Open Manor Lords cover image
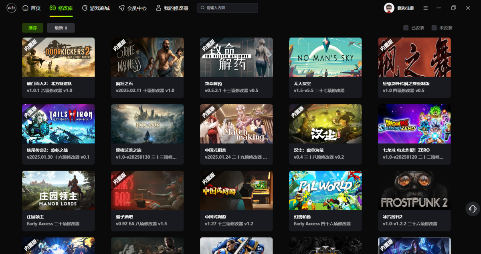Viewport: 481px width, 254px height. pos(59,190)
